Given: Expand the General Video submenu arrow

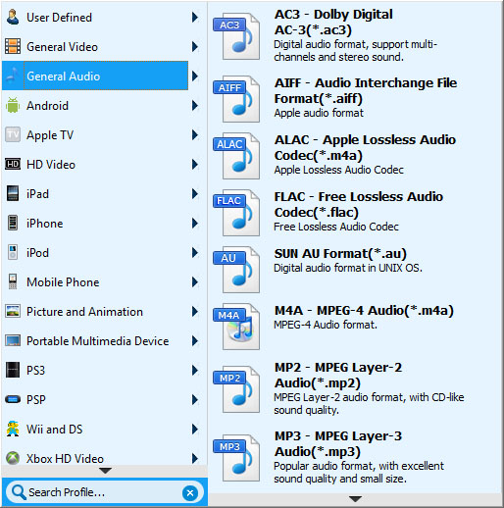Looking at the screenshot, I should (x=195, y=46).
